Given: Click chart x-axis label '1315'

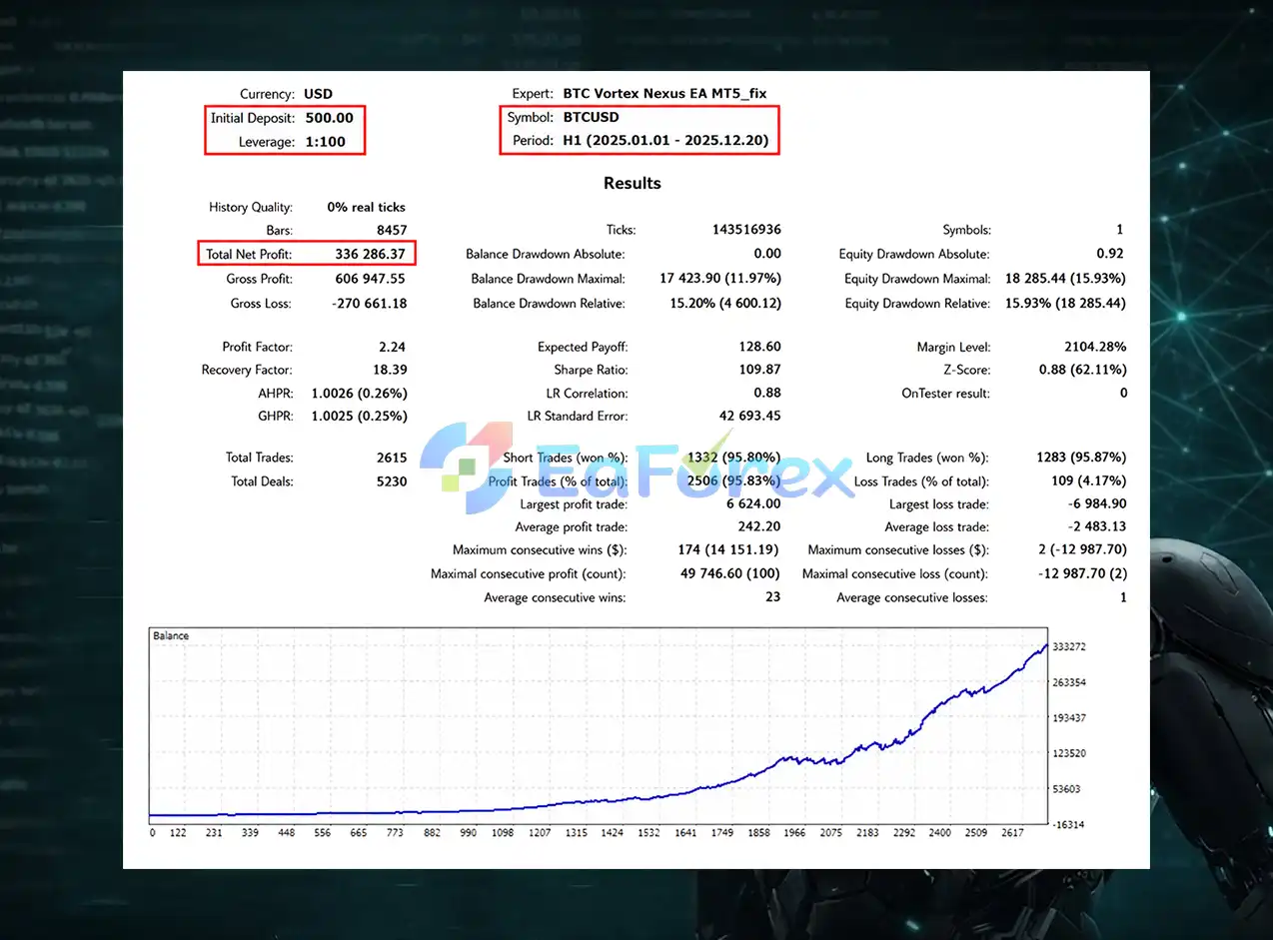Looking at the screenshot, I should 577,831.
